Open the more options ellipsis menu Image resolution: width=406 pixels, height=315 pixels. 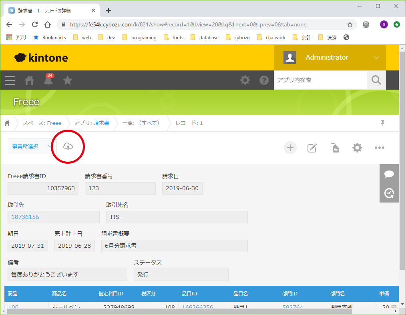coord(379,148)
